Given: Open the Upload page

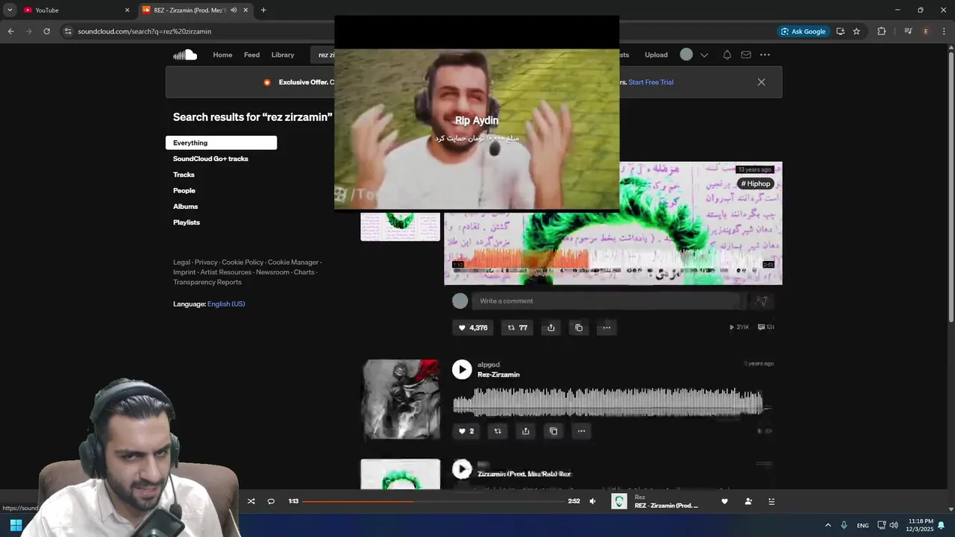Looking at the screenshot, I should point(656,54).
